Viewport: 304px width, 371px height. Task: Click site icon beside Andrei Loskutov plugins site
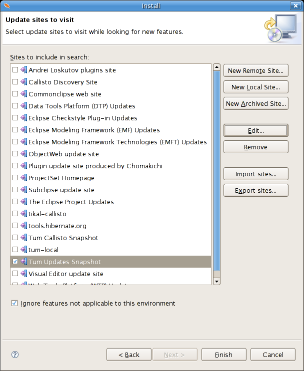(x=23, y=70)
